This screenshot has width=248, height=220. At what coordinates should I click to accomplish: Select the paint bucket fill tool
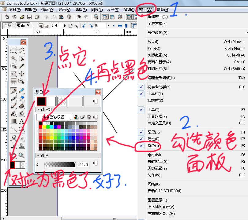(x=13, y=114)
